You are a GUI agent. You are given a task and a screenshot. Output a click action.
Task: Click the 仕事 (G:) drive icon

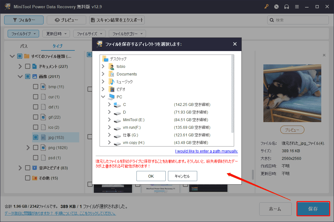(x=117, y=135)
